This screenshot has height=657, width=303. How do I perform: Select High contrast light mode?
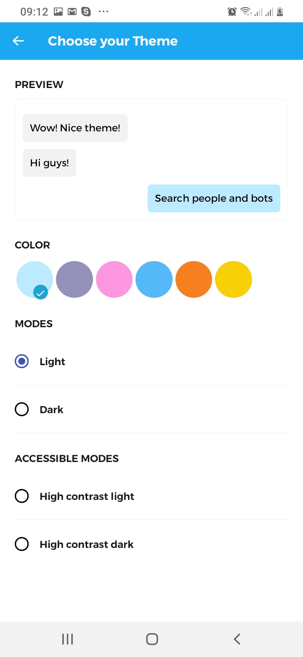[x=22, y=496]
